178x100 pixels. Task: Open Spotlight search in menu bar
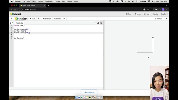(x=114, y=1)
